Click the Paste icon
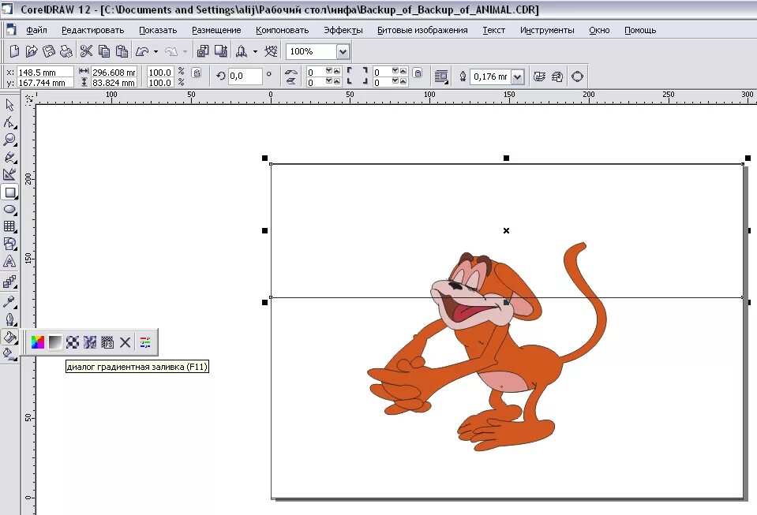Screen dimensions: 757x515 (122, 51)
